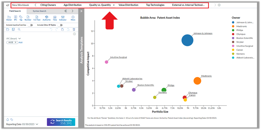Select Johnson & Johnson legend color dot
The image size is (261, 130).
coord(233,22)
